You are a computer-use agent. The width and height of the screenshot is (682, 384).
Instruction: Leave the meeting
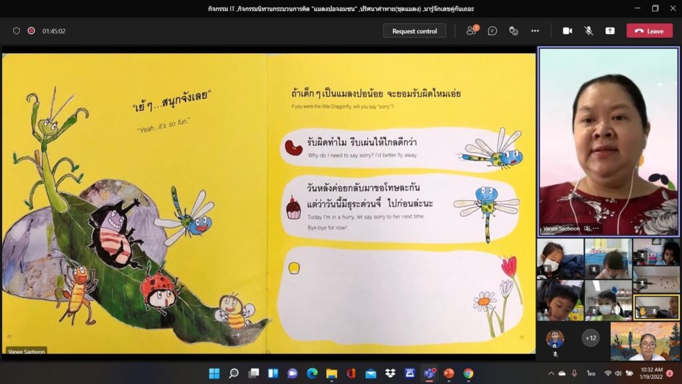[x=649, y=31]
